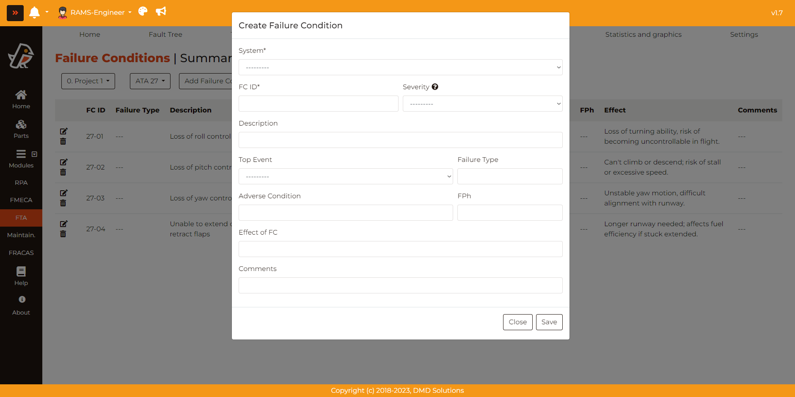
Task: Open the color theme palette icon
Action: [143, 11]
